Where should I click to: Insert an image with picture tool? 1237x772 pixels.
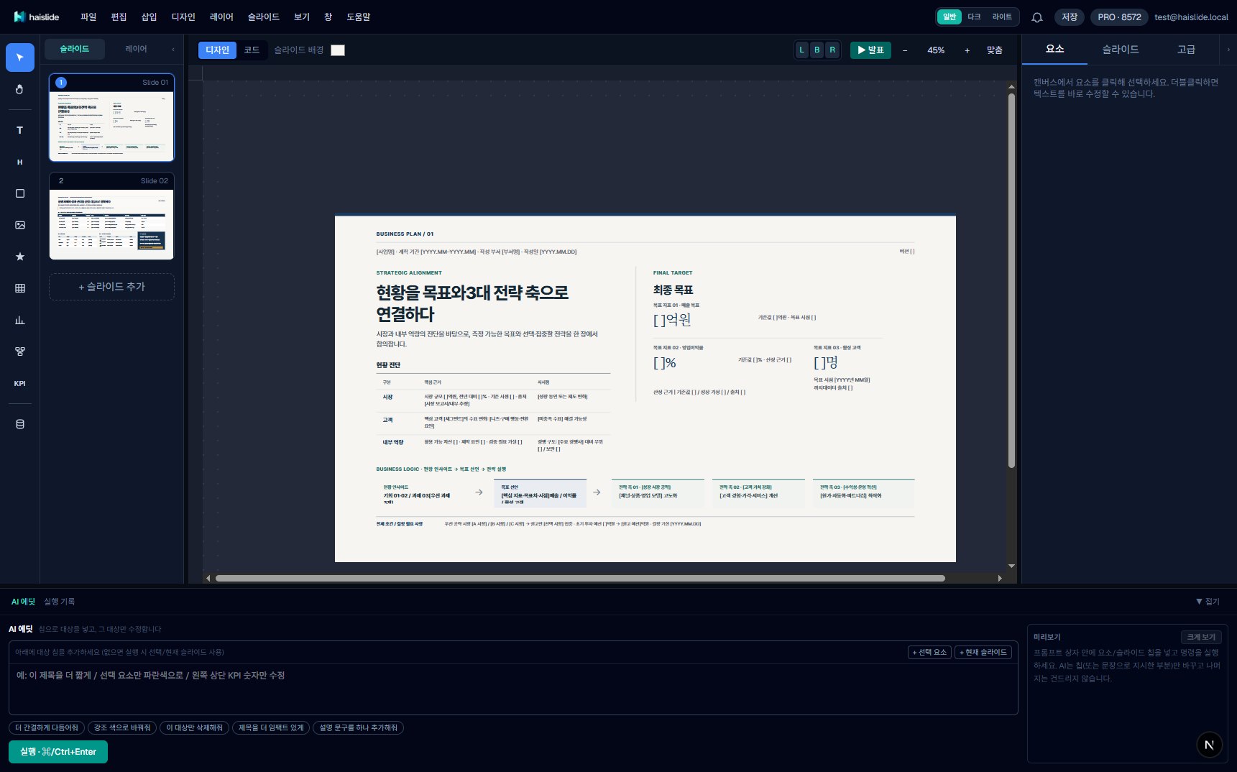(20, 225)
